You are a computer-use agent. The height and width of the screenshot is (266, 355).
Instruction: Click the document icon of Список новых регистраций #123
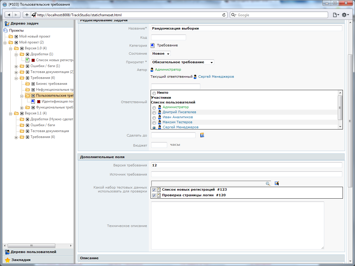[x=159, y=190]
